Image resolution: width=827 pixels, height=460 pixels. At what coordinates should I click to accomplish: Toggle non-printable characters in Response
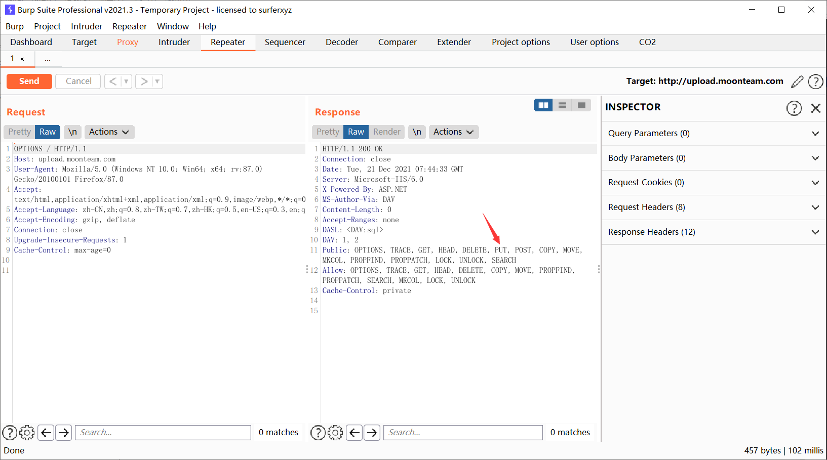[417, 132]
